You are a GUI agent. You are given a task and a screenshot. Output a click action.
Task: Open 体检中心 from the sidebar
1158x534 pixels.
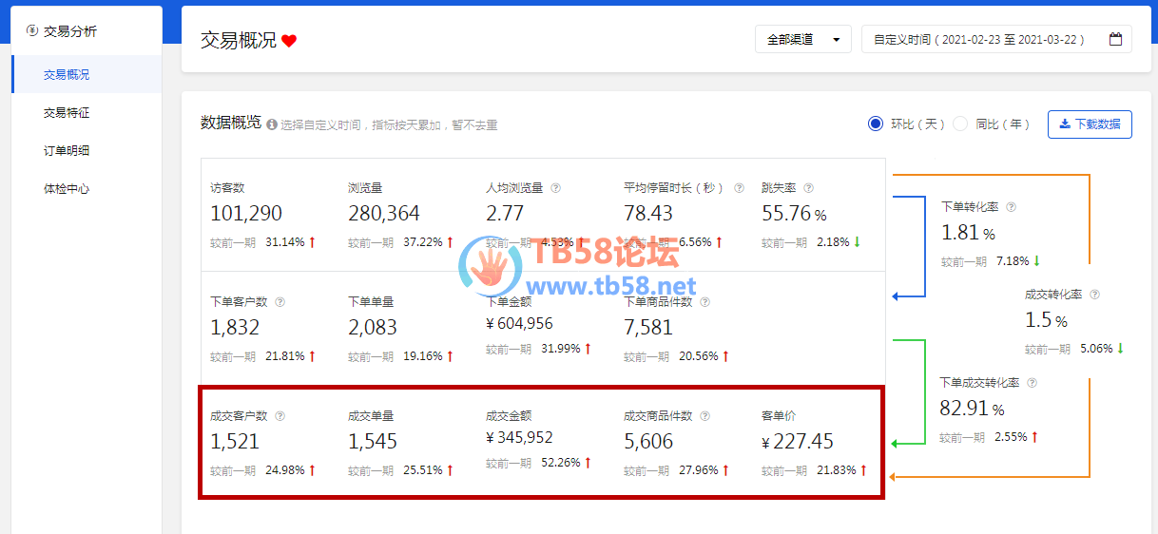tap(67, 188)
